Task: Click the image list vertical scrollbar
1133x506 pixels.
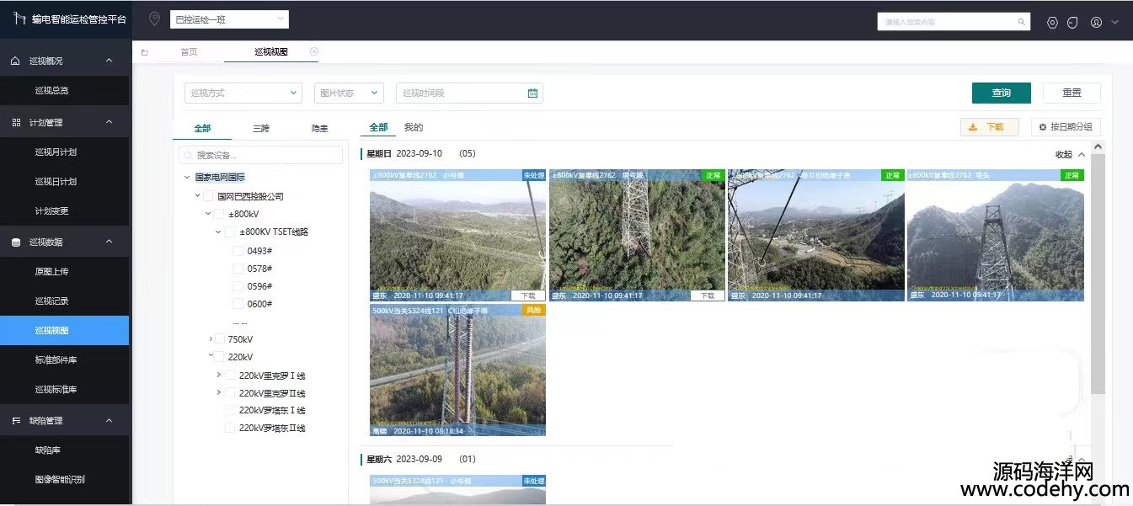Action: 1098,274
